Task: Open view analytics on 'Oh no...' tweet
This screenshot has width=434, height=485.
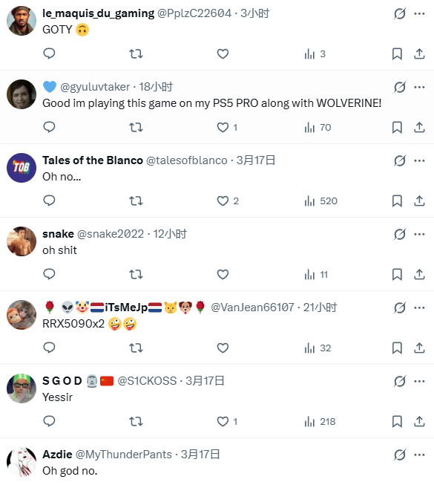Action: click(x=320, y=201)
